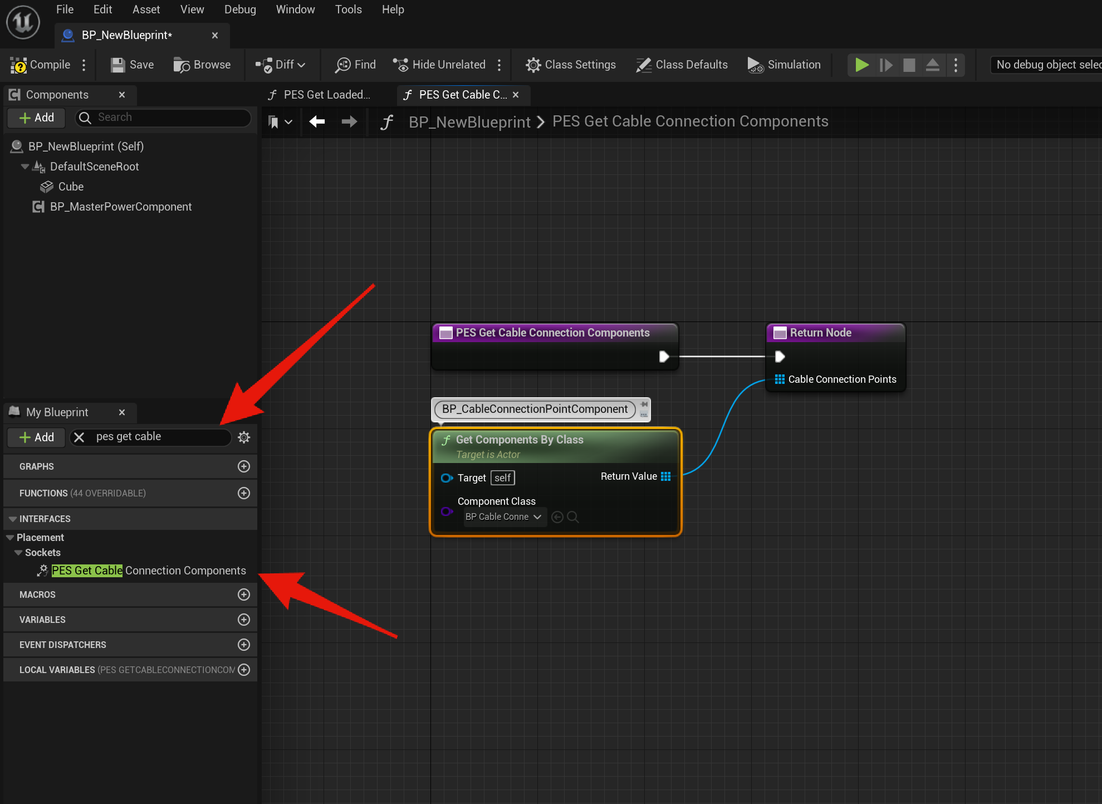Clear the My Blueprint search with X
This screenshot has width=1102, height=804.
(79, 437)
